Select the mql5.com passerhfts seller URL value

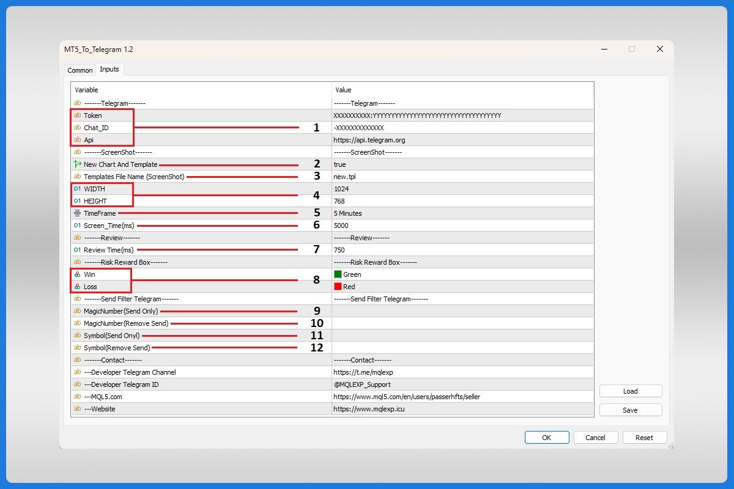[x=407, y=397]
